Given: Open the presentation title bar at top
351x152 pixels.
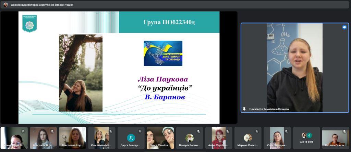Looking at the screenshot, I should 41,5.
